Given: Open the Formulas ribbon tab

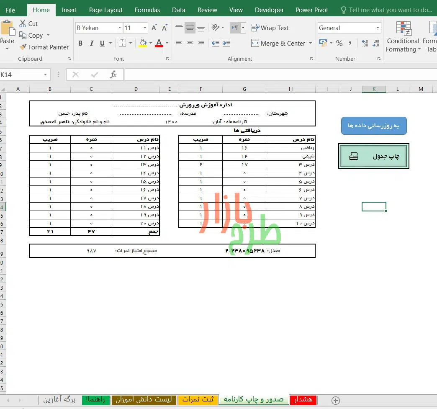Looking at the screenshot, I should point(147,10).
